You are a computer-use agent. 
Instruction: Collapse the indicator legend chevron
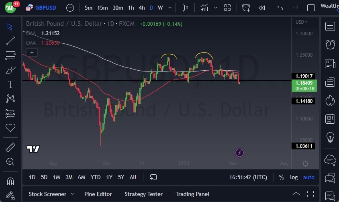click(32, 52)
